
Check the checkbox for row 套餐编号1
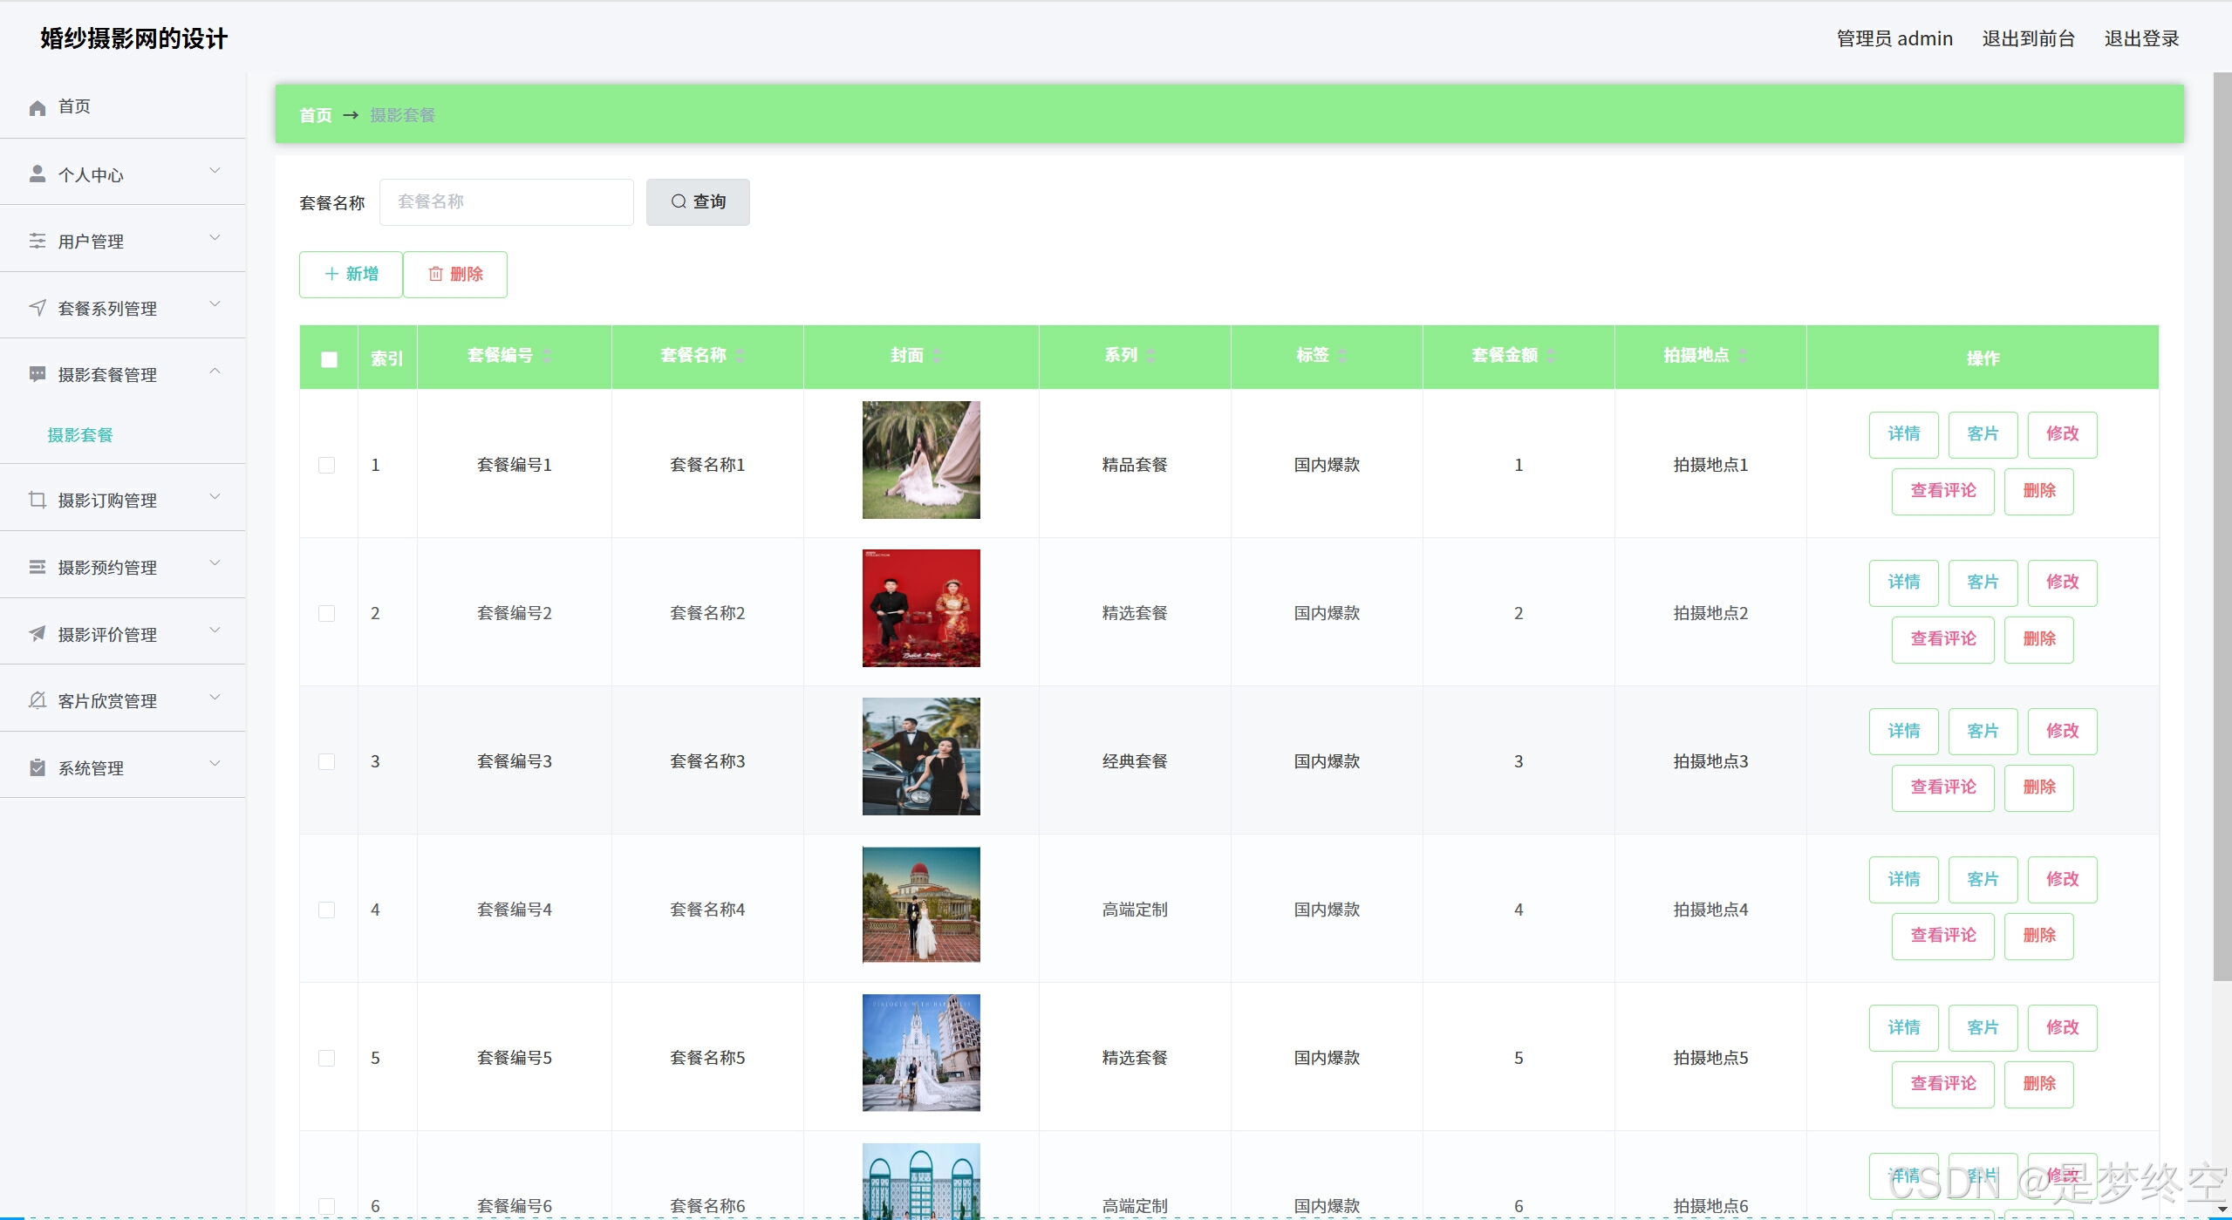pyautogui.click(x=326, y=465)
